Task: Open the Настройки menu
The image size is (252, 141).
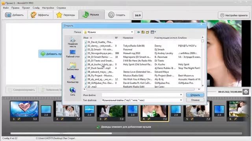Action: tap(48, 8)
